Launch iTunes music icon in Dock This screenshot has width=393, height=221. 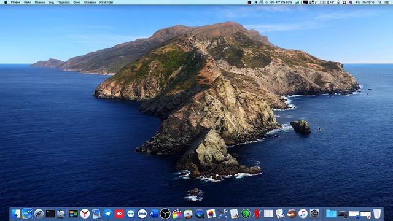303,214
